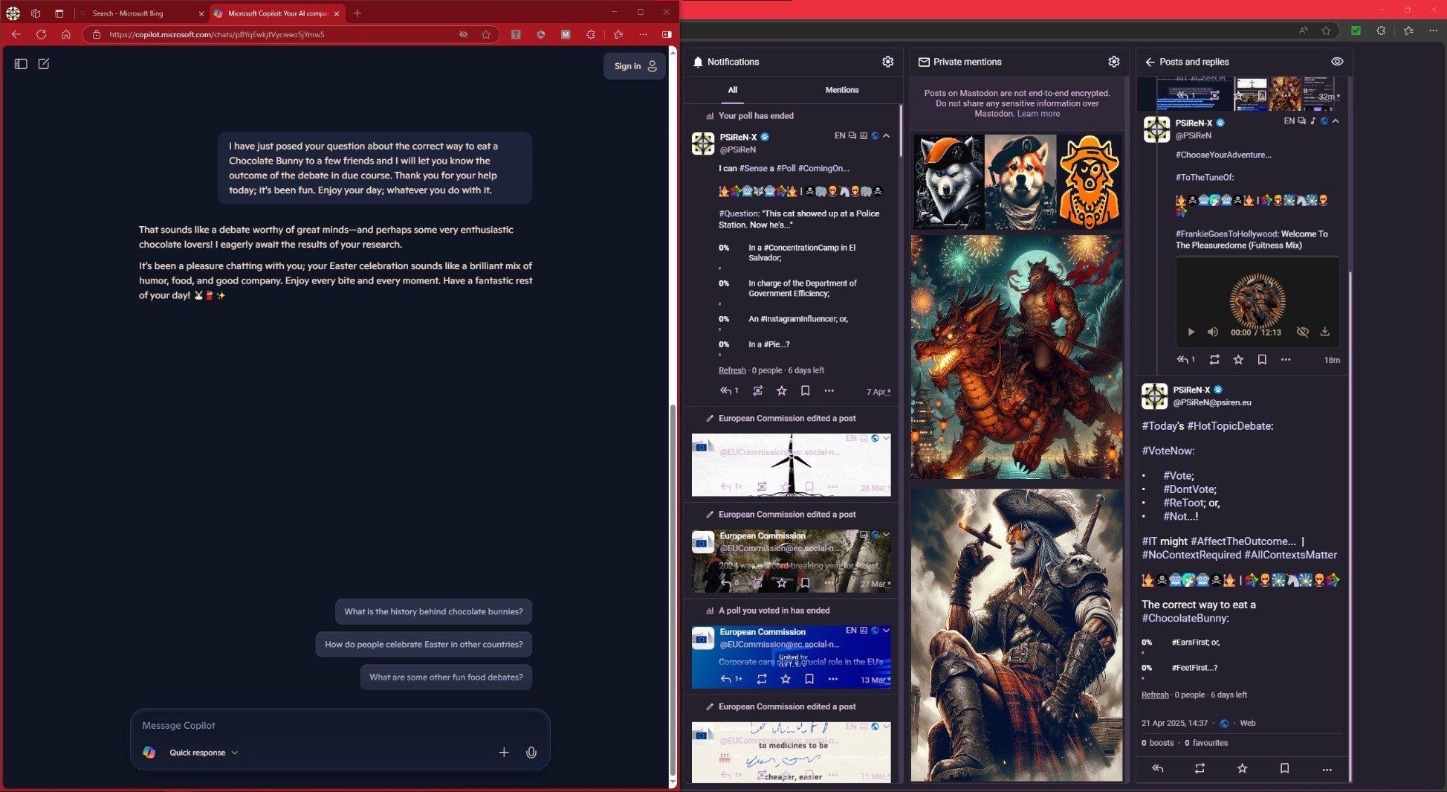Expand the Quick response dropdown

(x=203, y=753)
